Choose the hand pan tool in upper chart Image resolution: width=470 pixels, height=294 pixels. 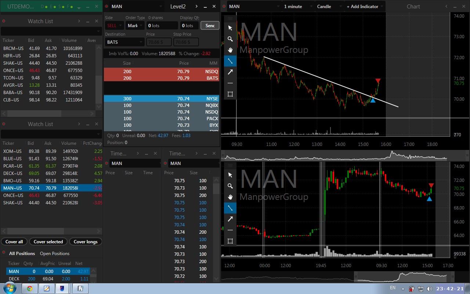[230, 50]
